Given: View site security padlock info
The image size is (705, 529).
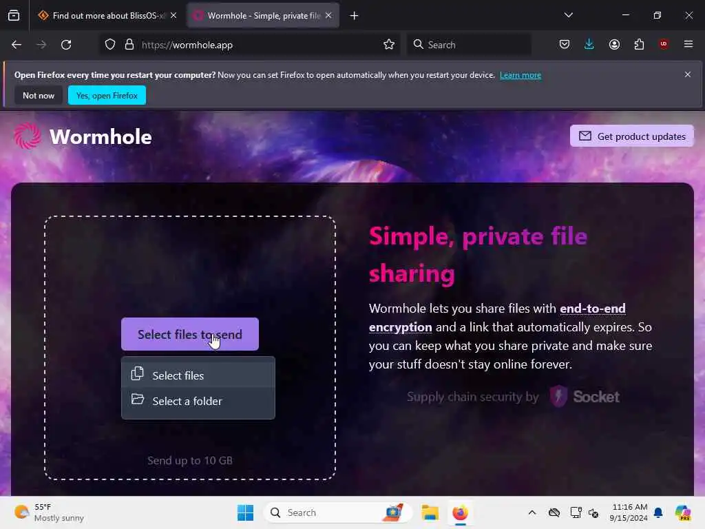Looking at the screenshot, I should (x=129, y=45).
